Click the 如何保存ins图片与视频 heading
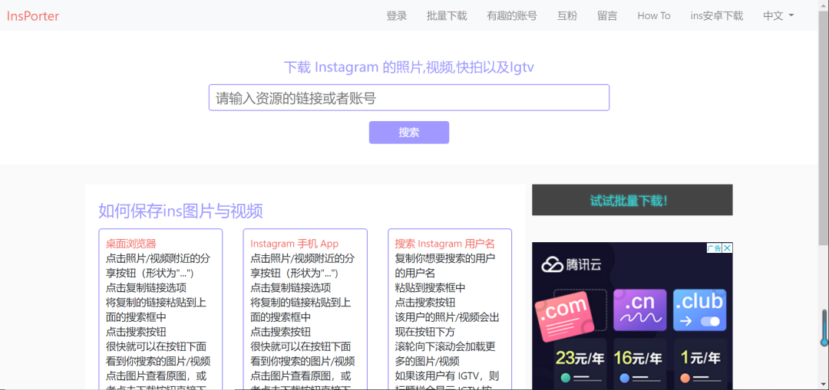 181,211
